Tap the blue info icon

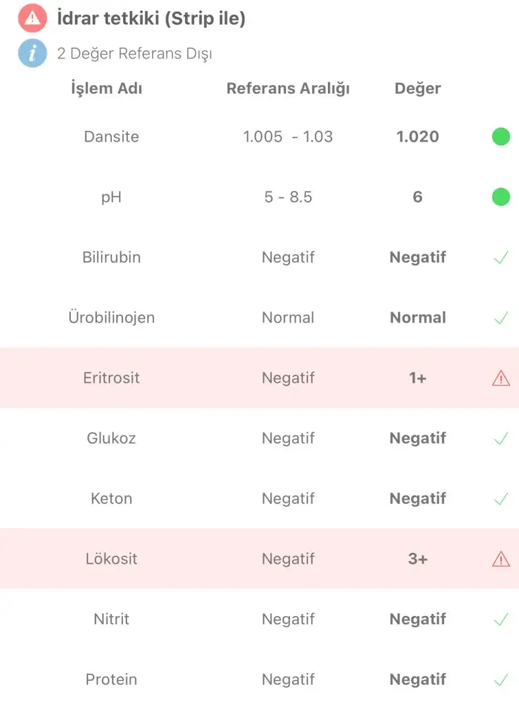click(x=32, y=54)
